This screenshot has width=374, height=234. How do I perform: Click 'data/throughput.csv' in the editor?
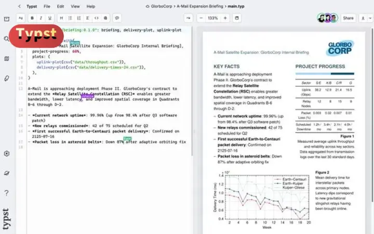tap(96, 62)
